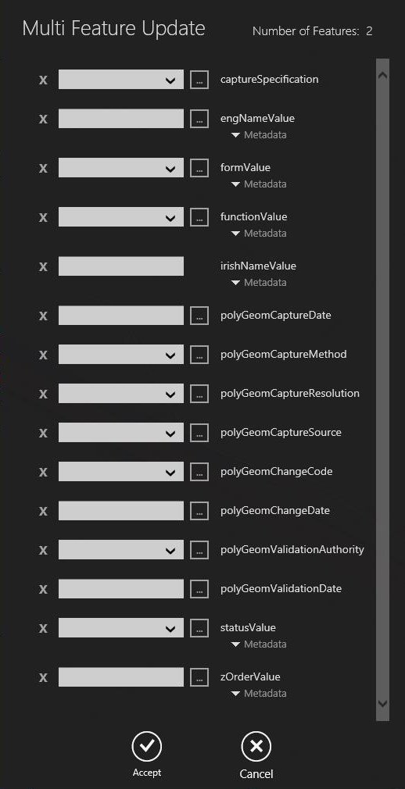Open the ellipsis button beside engNameValue

pyautogui.click(x=199, y=119)
